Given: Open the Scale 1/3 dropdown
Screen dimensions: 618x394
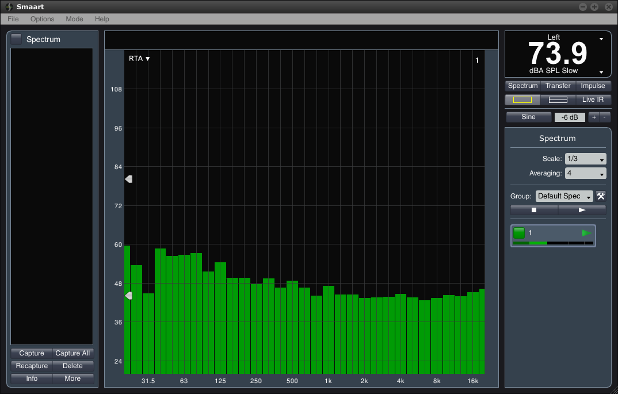Looking at the screenshot, I should (x=585, y=159).
